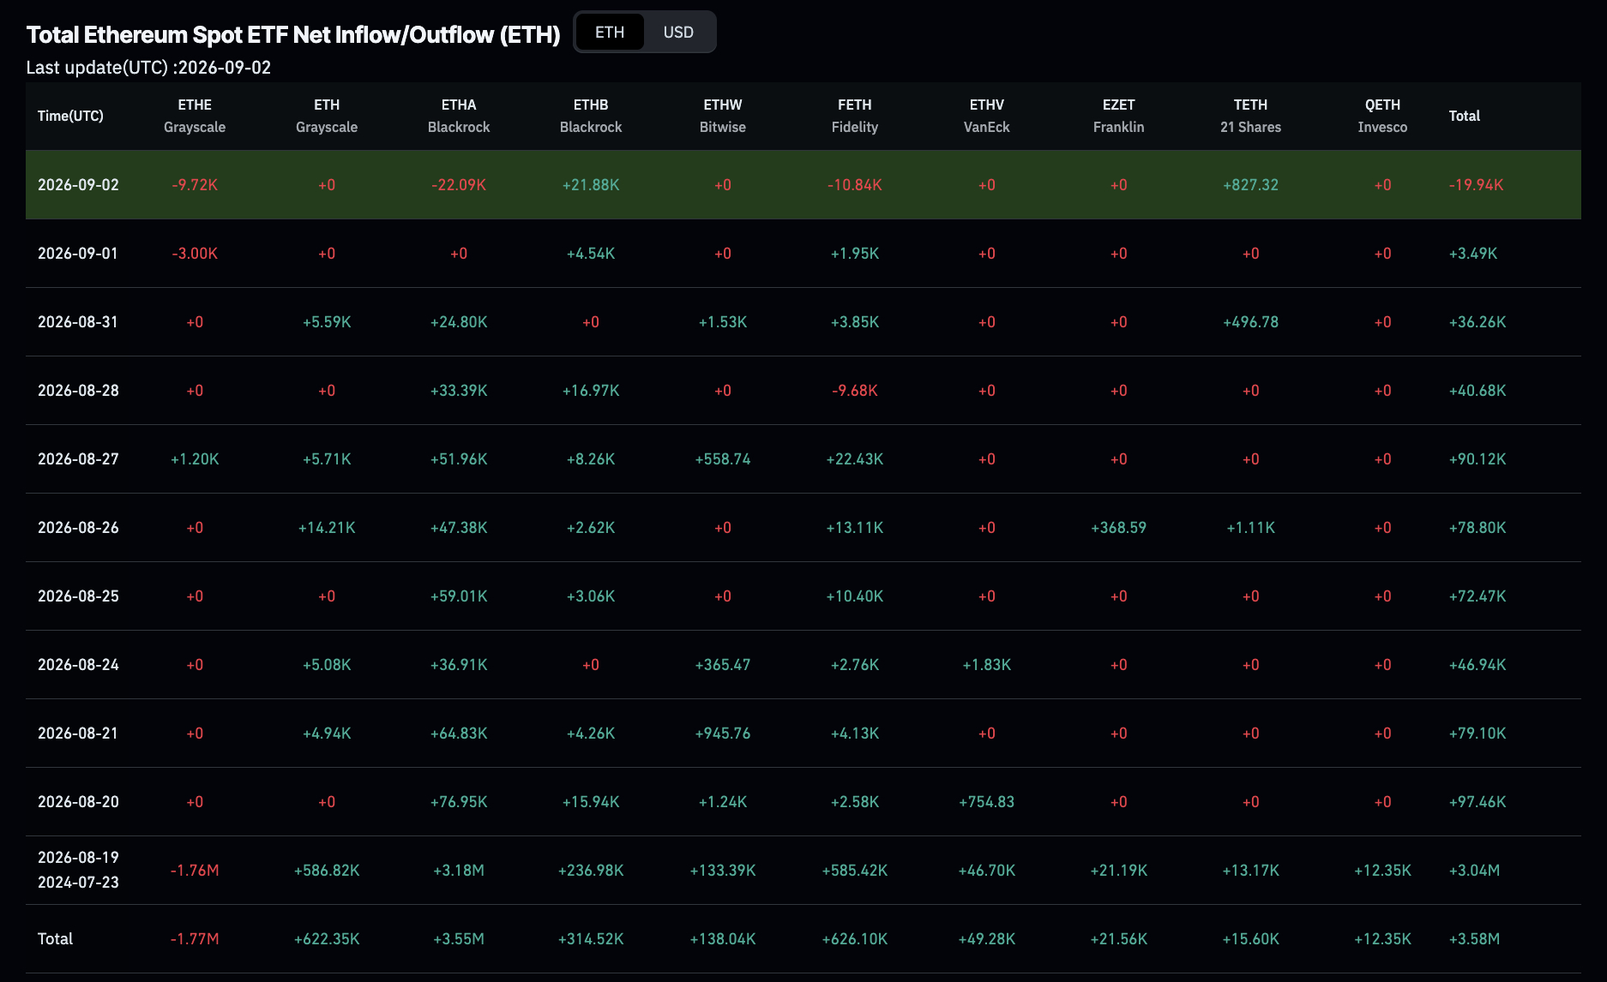Click the +64.83K ETHA value
The image size is (1607, 982).
(x=459, y=734)
